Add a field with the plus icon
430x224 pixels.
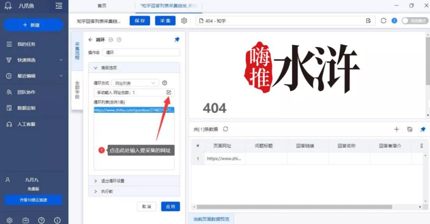(x=397, y=129)
